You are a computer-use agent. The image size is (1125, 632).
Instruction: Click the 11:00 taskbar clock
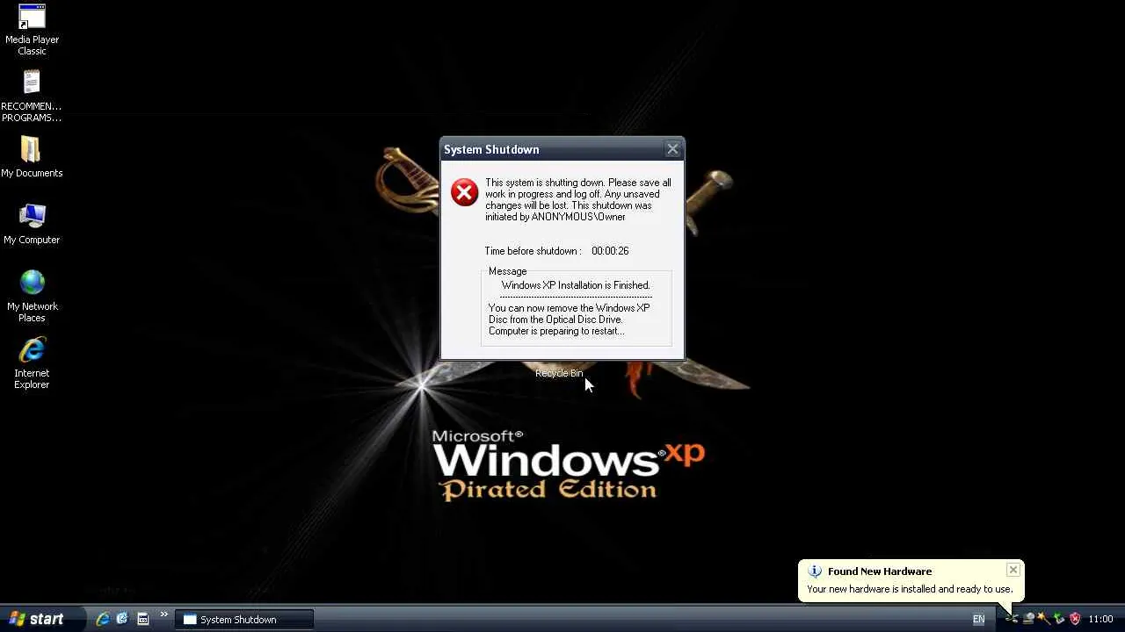click(x=1100, y=620)
